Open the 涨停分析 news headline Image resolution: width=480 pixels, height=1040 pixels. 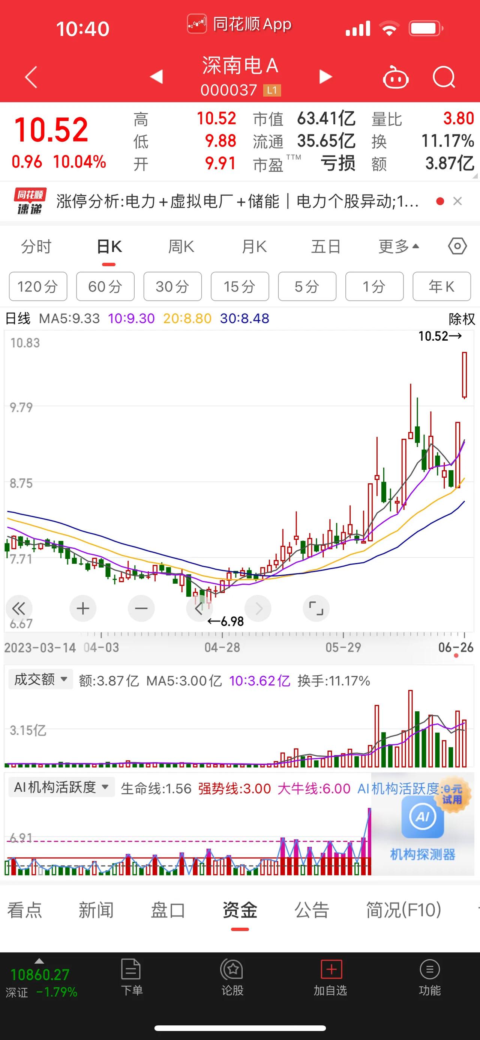click(x=237, y=201)
